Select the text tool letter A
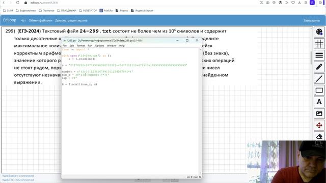 point(319,102)
